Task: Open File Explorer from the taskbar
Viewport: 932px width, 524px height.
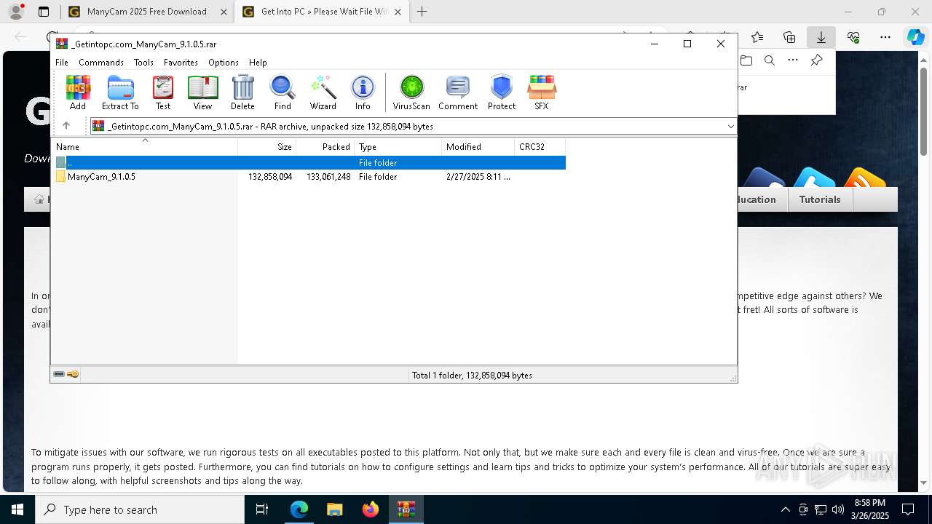Action: (x=334, y=509)
